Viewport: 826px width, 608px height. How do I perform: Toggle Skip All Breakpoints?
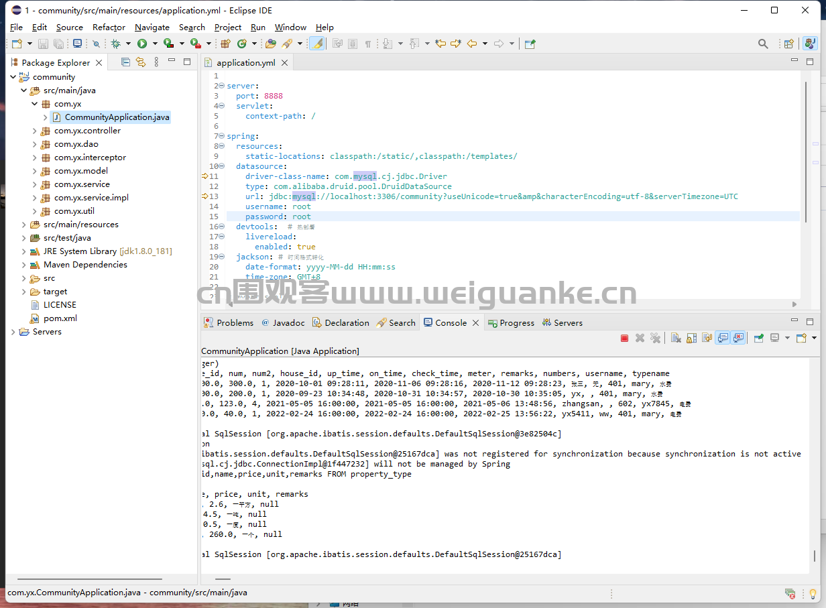(x=96, y=44)
